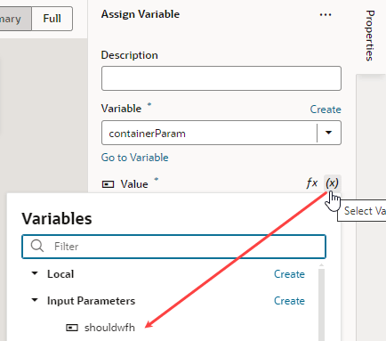Click the variable icon next to shouldwfh
Image resolution: width=386 pixels, height=341 pixels.
72,328
